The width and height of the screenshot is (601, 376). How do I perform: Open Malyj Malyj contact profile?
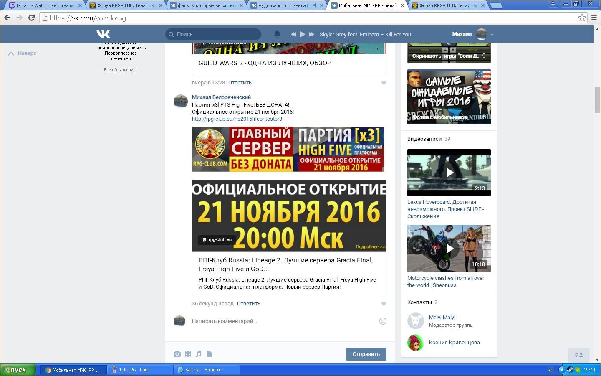pyautogui.click(x=442, y=318)
